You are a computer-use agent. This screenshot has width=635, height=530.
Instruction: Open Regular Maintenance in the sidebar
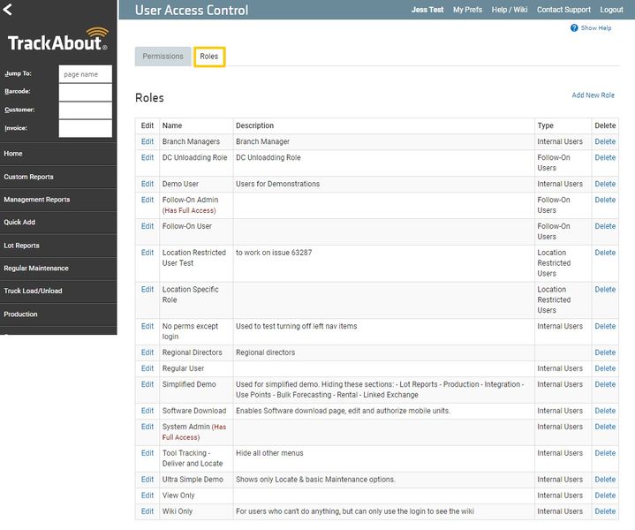pyautogui.click(x=58, y=269)
